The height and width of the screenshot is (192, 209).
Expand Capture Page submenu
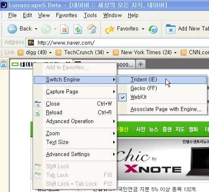point(114,92)
